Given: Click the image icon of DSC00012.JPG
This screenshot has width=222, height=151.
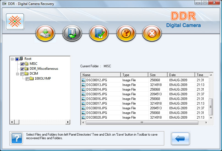Looking at the screenshot, I should pyautogui.click(x=84, y=80).
